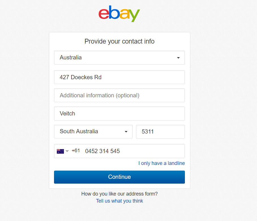257x221 pixels.
Task: Open the 'Tell us what you think' link
Action: click(119, 201)
